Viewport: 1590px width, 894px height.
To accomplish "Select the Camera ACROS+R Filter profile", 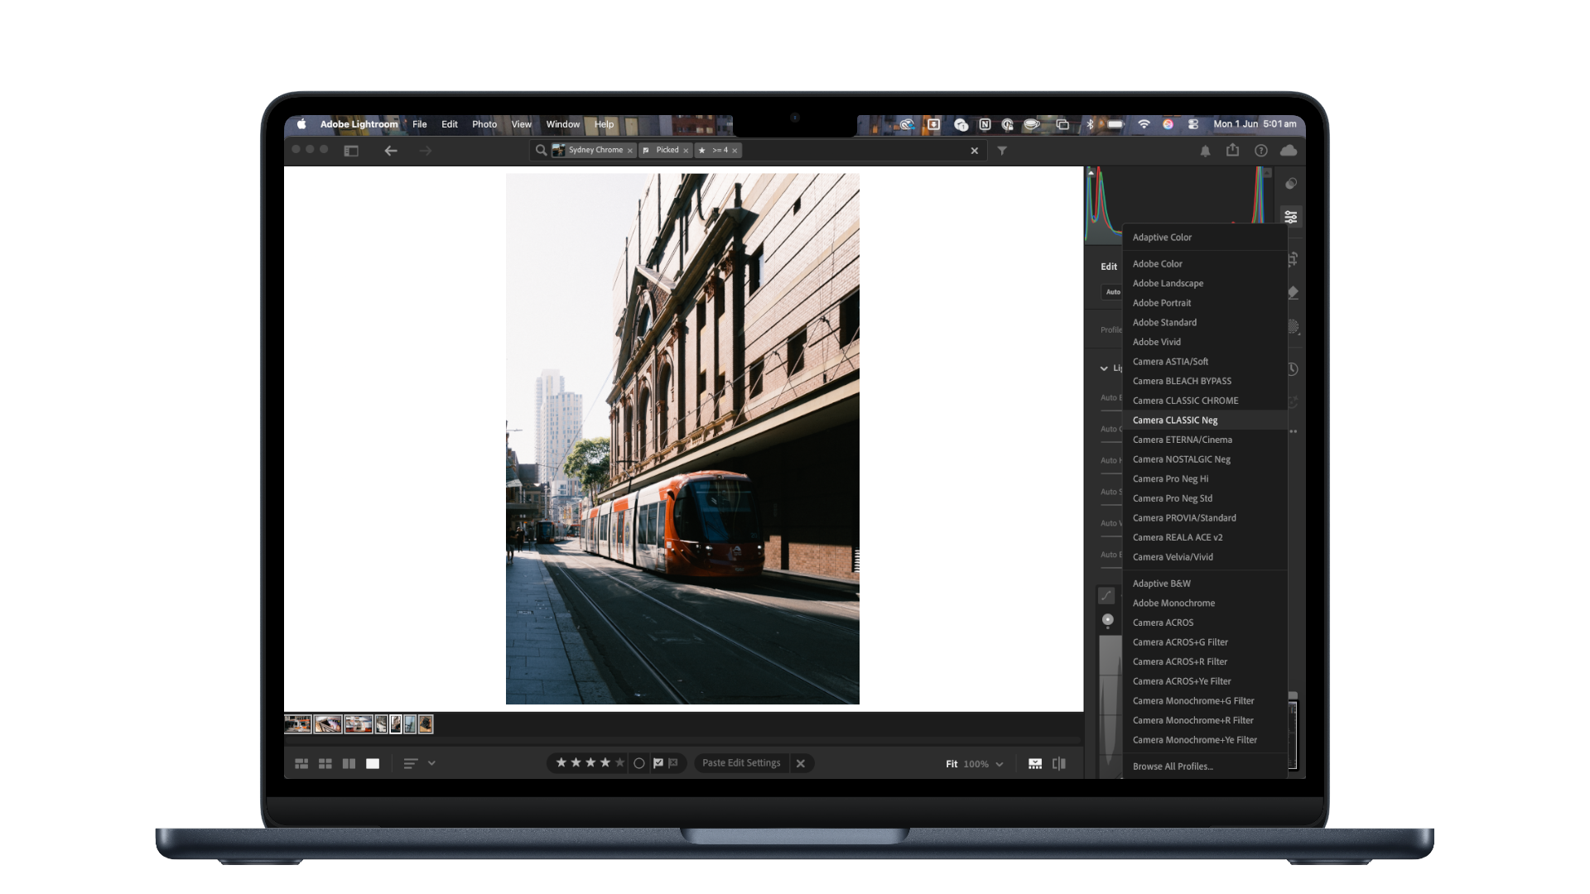I will click(1205, 662).
